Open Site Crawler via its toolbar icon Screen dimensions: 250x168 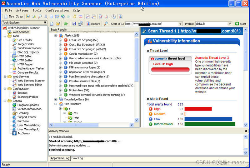[x=34, y=17]
